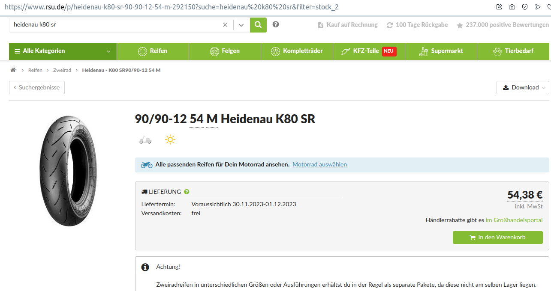Viewport: 551px width, 291px height.
Task: Click the summer tire sun icon
Action: 170,140
